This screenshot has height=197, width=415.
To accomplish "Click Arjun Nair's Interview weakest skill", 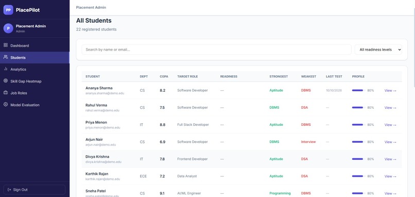I will point(308,142).
